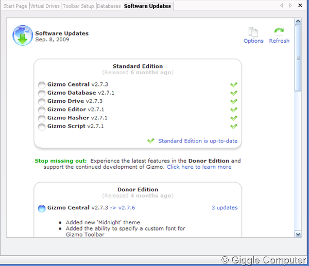
Task: Select Gizmo Hasher v2.7.1 radio button
Action: click(x=42, y=118)
